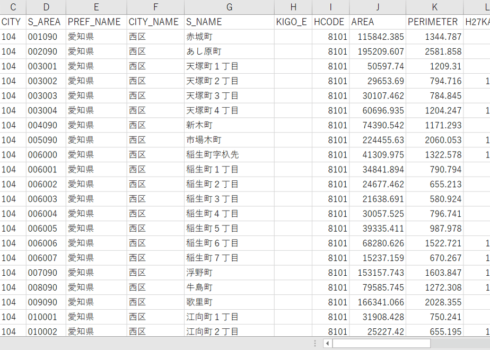Click the CITY header cell
This screenshot has height=350, width=490.
point(13,22)
